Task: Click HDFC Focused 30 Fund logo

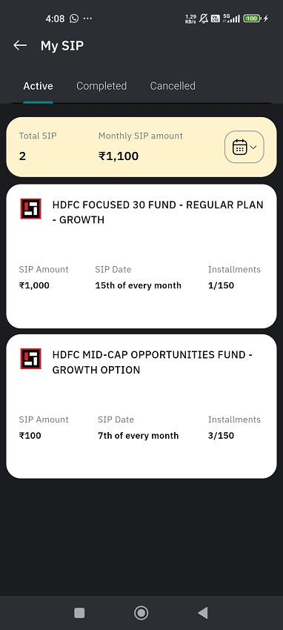Action: pyautogui.click(x=31, y=208)
